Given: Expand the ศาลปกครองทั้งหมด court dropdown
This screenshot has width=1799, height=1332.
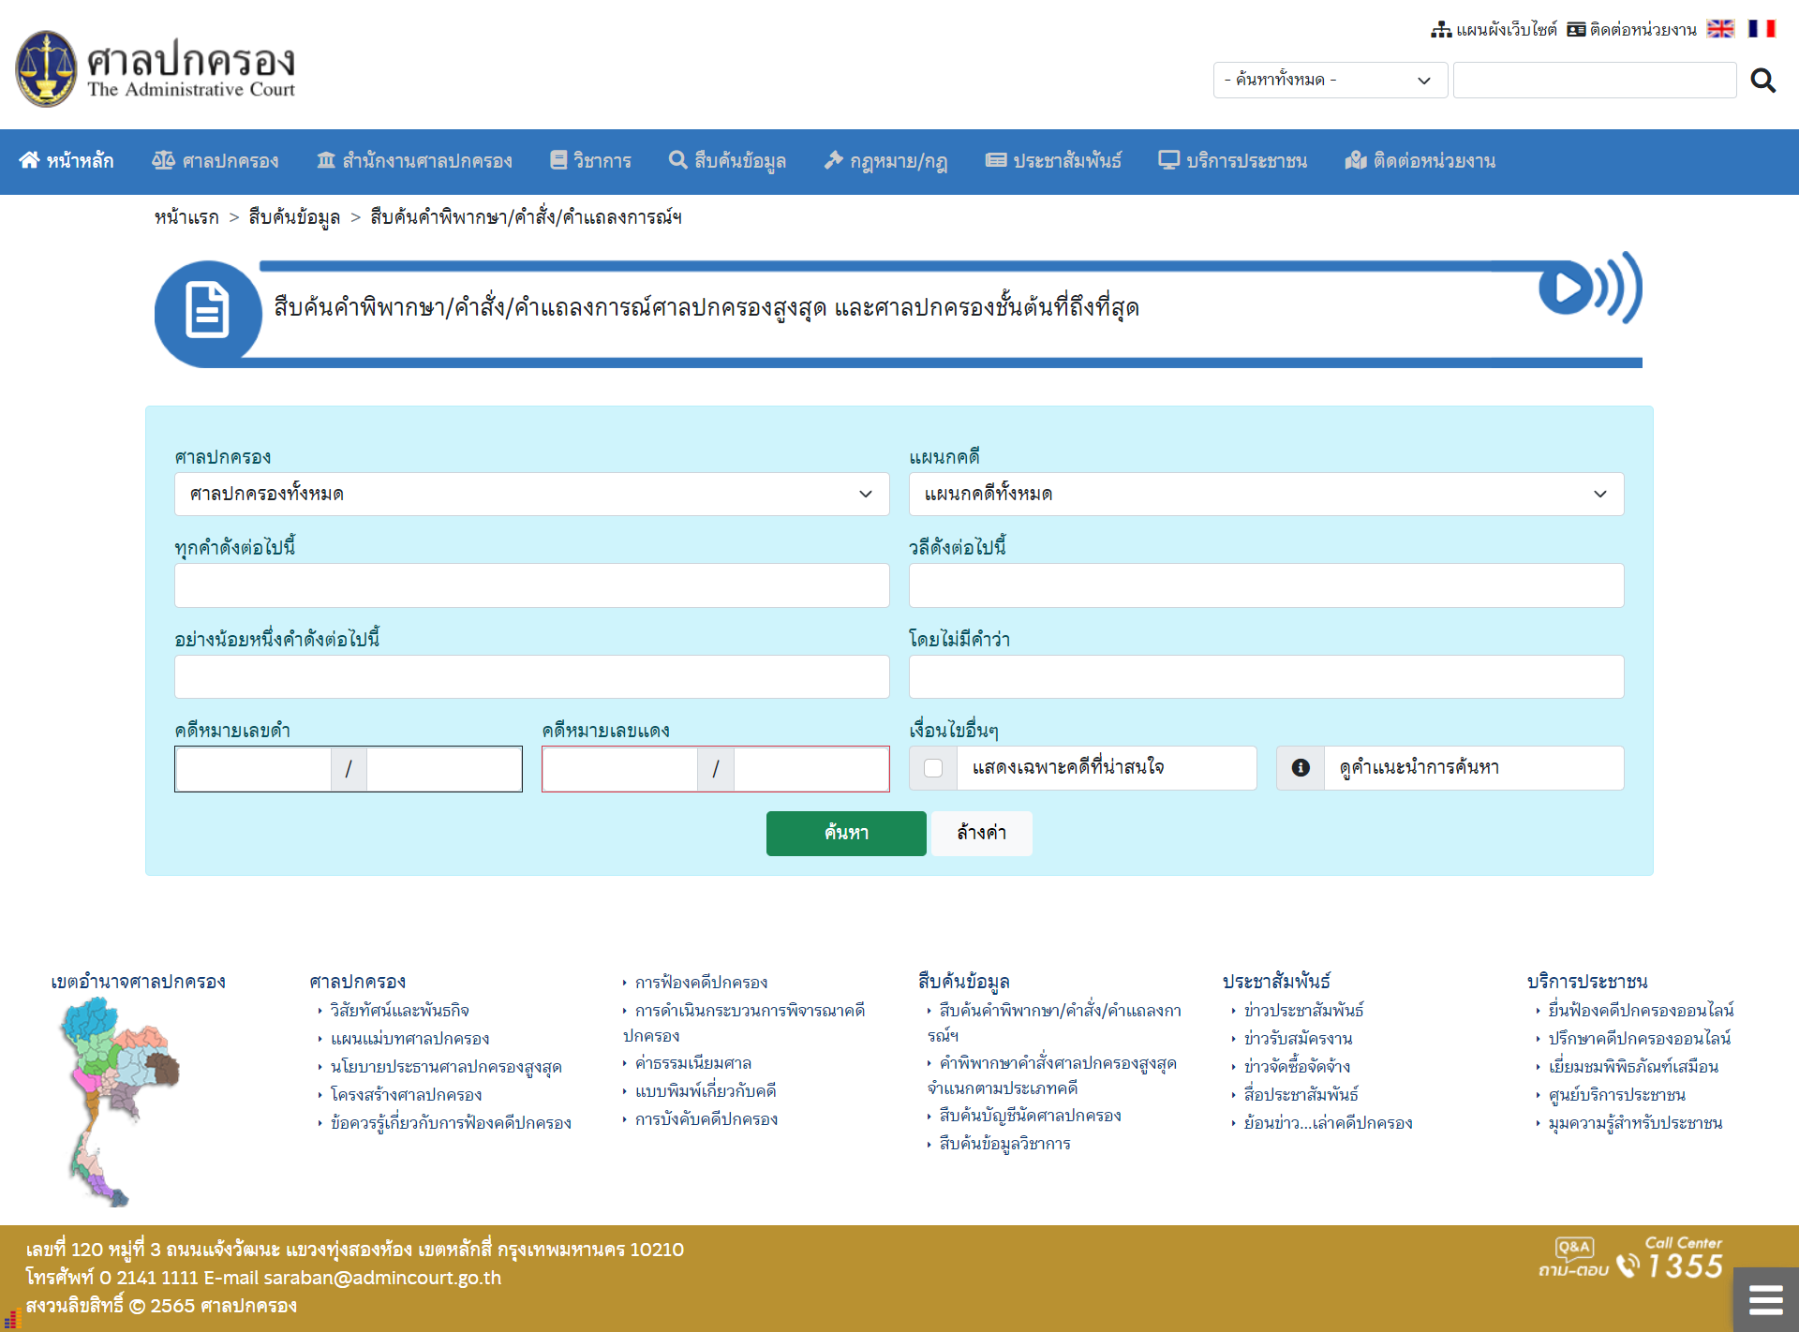Looking at the screenshot, I should pos(531,494).
